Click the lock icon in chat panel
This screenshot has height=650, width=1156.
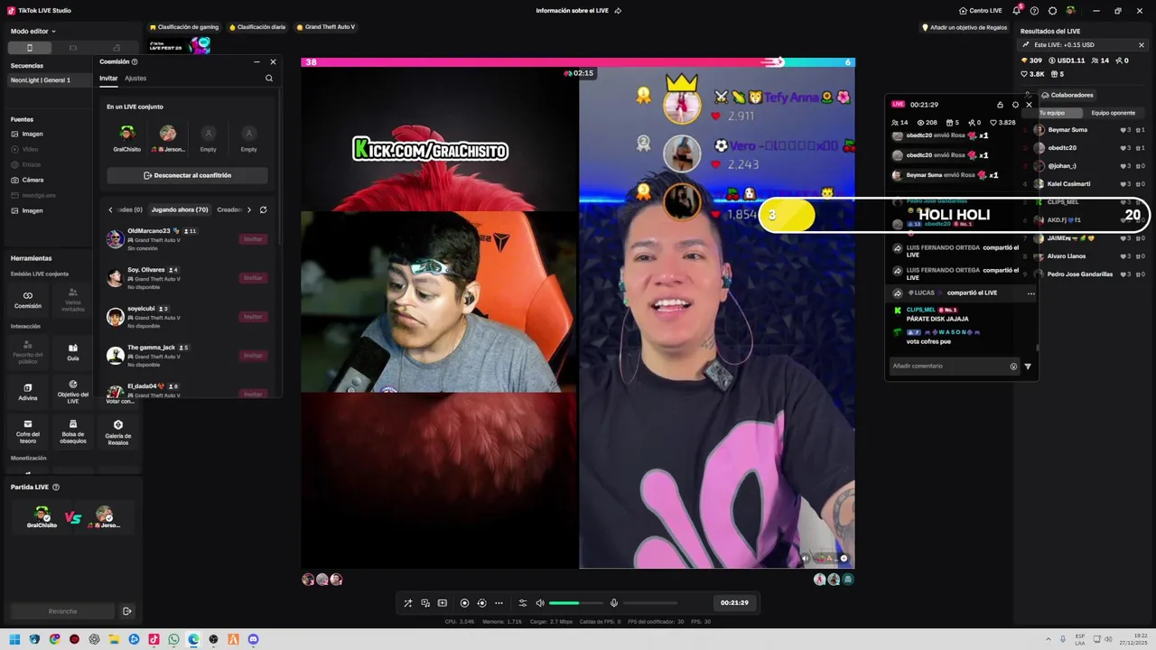click(1000, 105)
